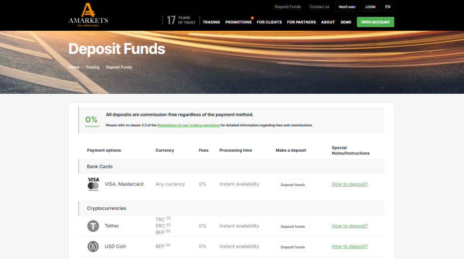
Task: Click the Bank Cards section header
Action: pos(232,167)
